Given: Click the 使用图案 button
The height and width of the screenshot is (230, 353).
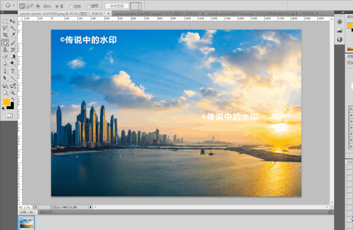Looking at the screenshot, I should (x=117, y=6).
